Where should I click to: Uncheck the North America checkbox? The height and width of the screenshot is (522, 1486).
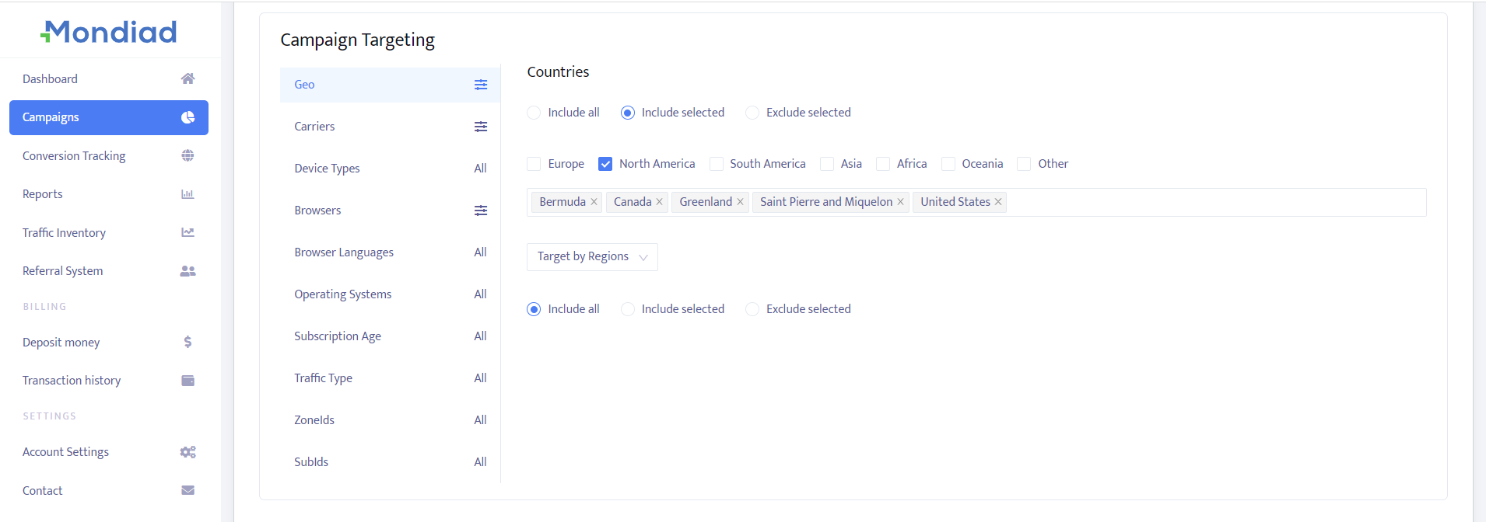pos(605,164)
